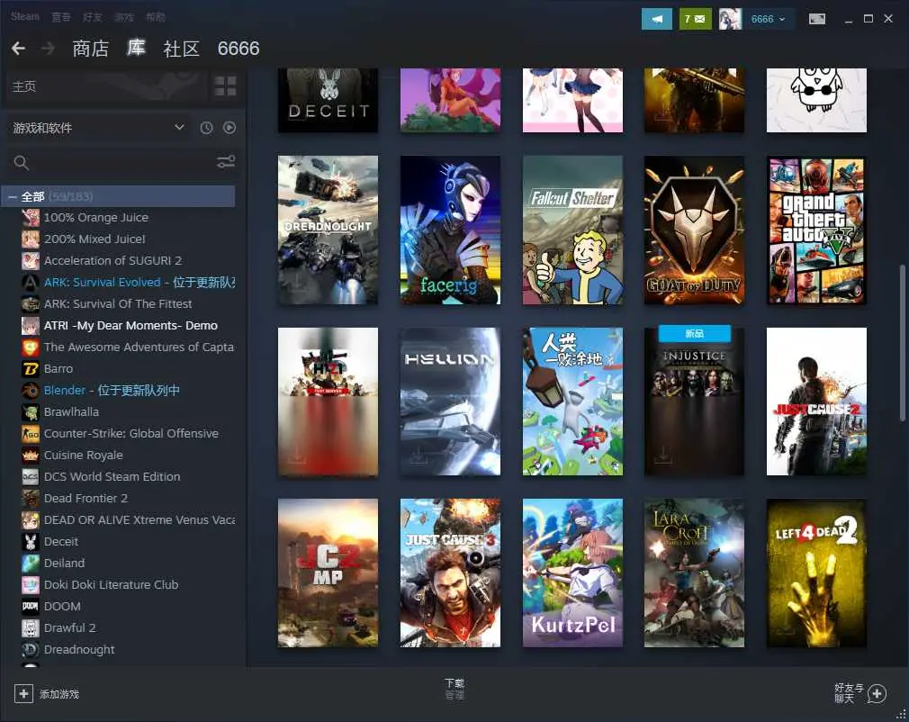Open the inbox envelope with 7 notifications

pos(695,19)
